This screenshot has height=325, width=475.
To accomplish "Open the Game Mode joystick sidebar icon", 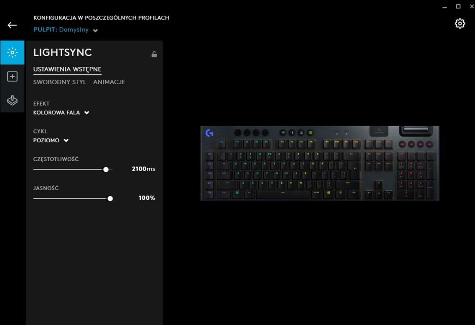I will tap(12, 100).
